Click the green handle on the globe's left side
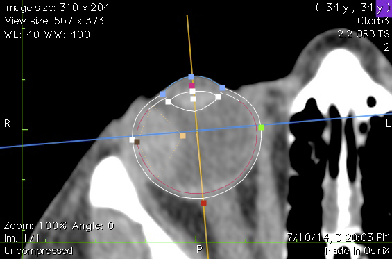This screenshot has height=259, width=392. pyautogui.click(x=261, y=127)
